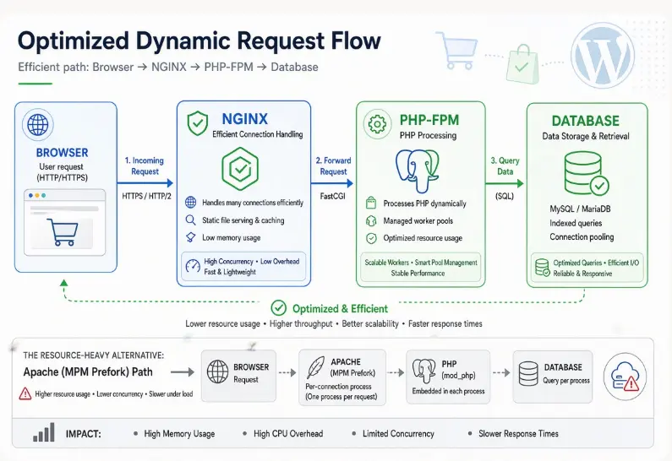Click the database icon in Apache path Database box
The image size is (672, 461).
point(528,374)
